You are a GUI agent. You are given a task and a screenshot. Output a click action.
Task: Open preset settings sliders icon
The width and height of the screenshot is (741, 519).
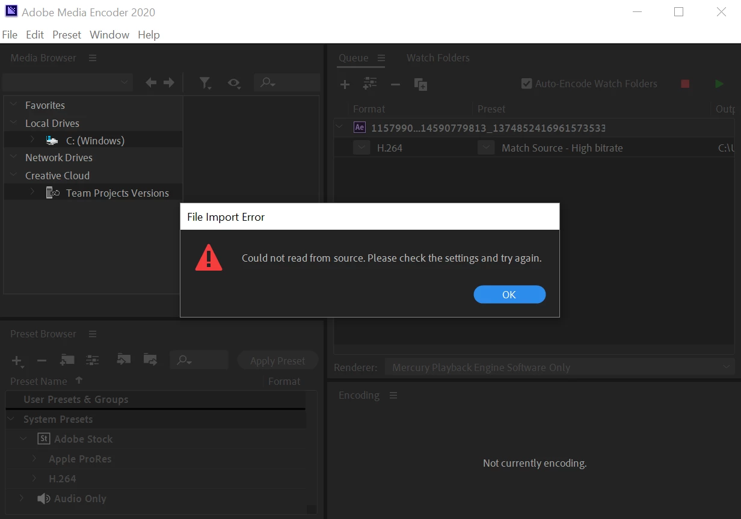click(x=93, y=360)
